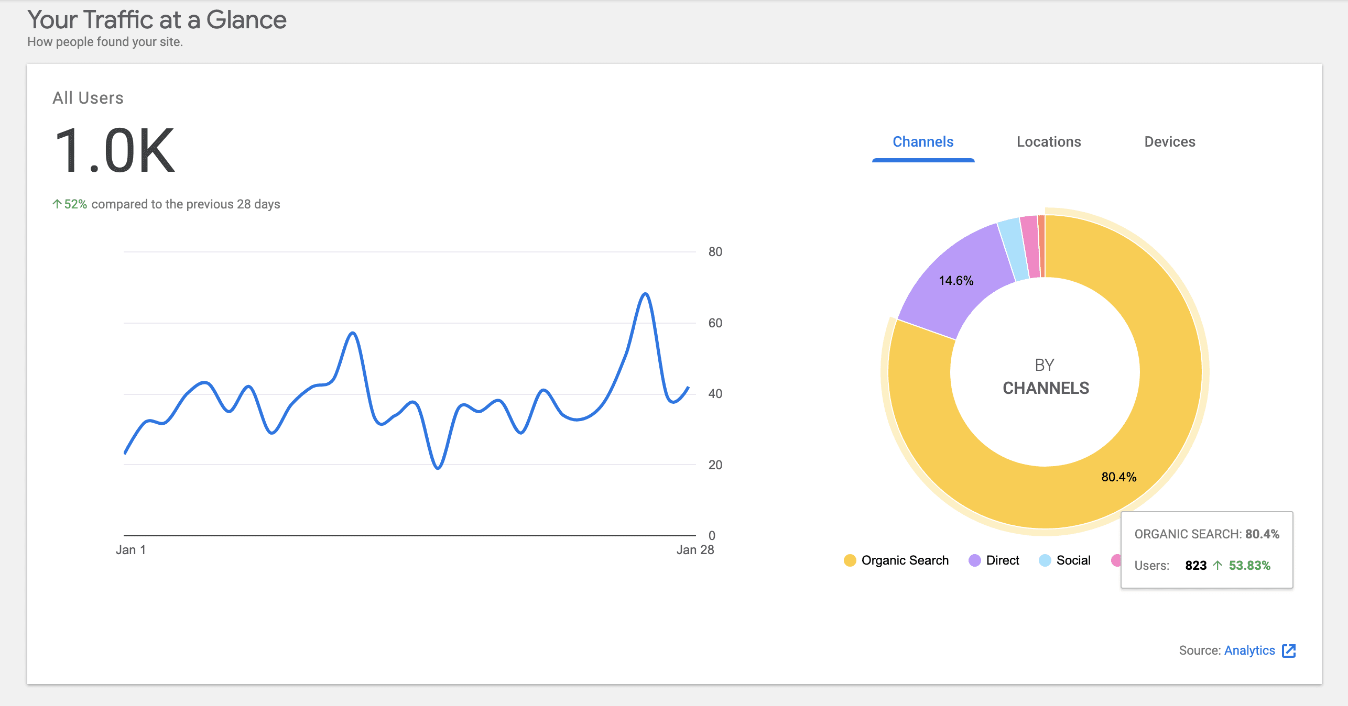Click the Organic Search tooltip box
Screen dimensions: 1348x706
coord(1207,550)
